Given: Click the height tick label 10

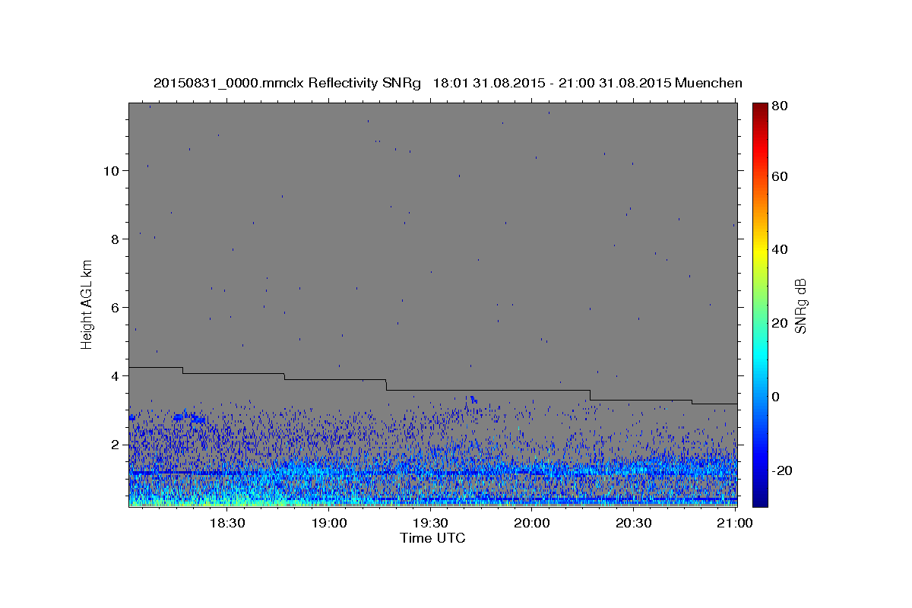Looking at the screenshot, I should tap(111, 170).
